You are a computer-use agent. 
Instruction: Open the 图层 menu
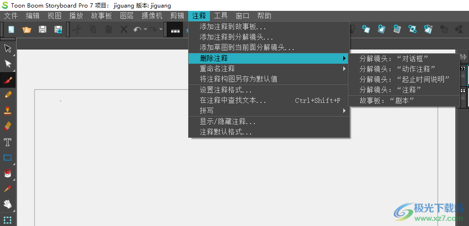pos(127,16)
